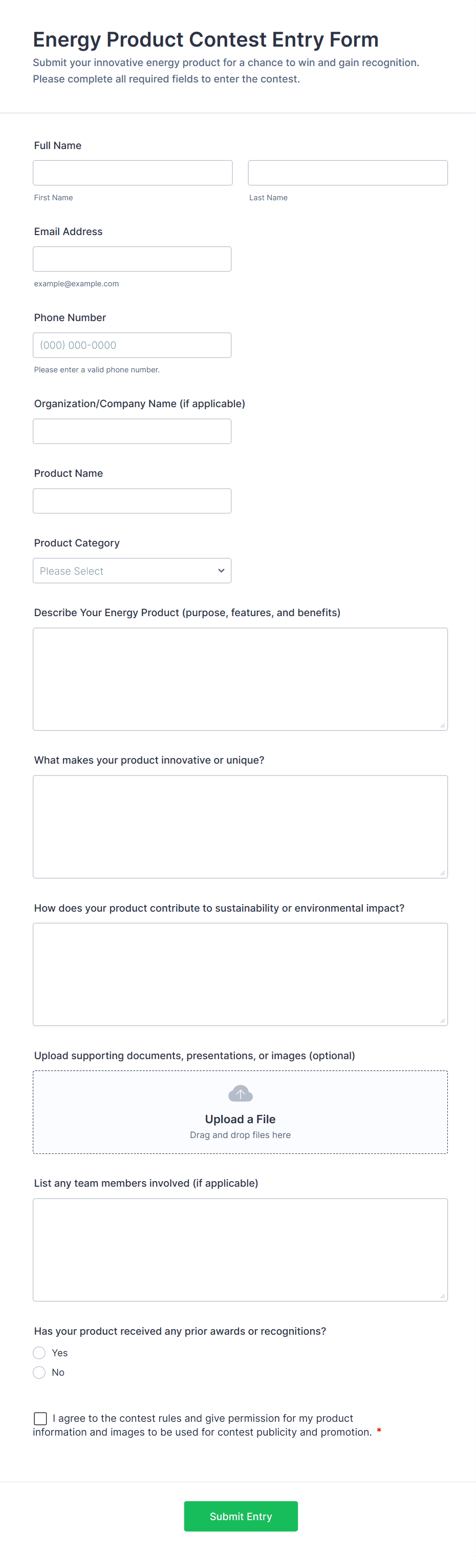This screenshot has width=476, height=1557.
Task: Click into the First Name field
Action: (x=132, y=172)
